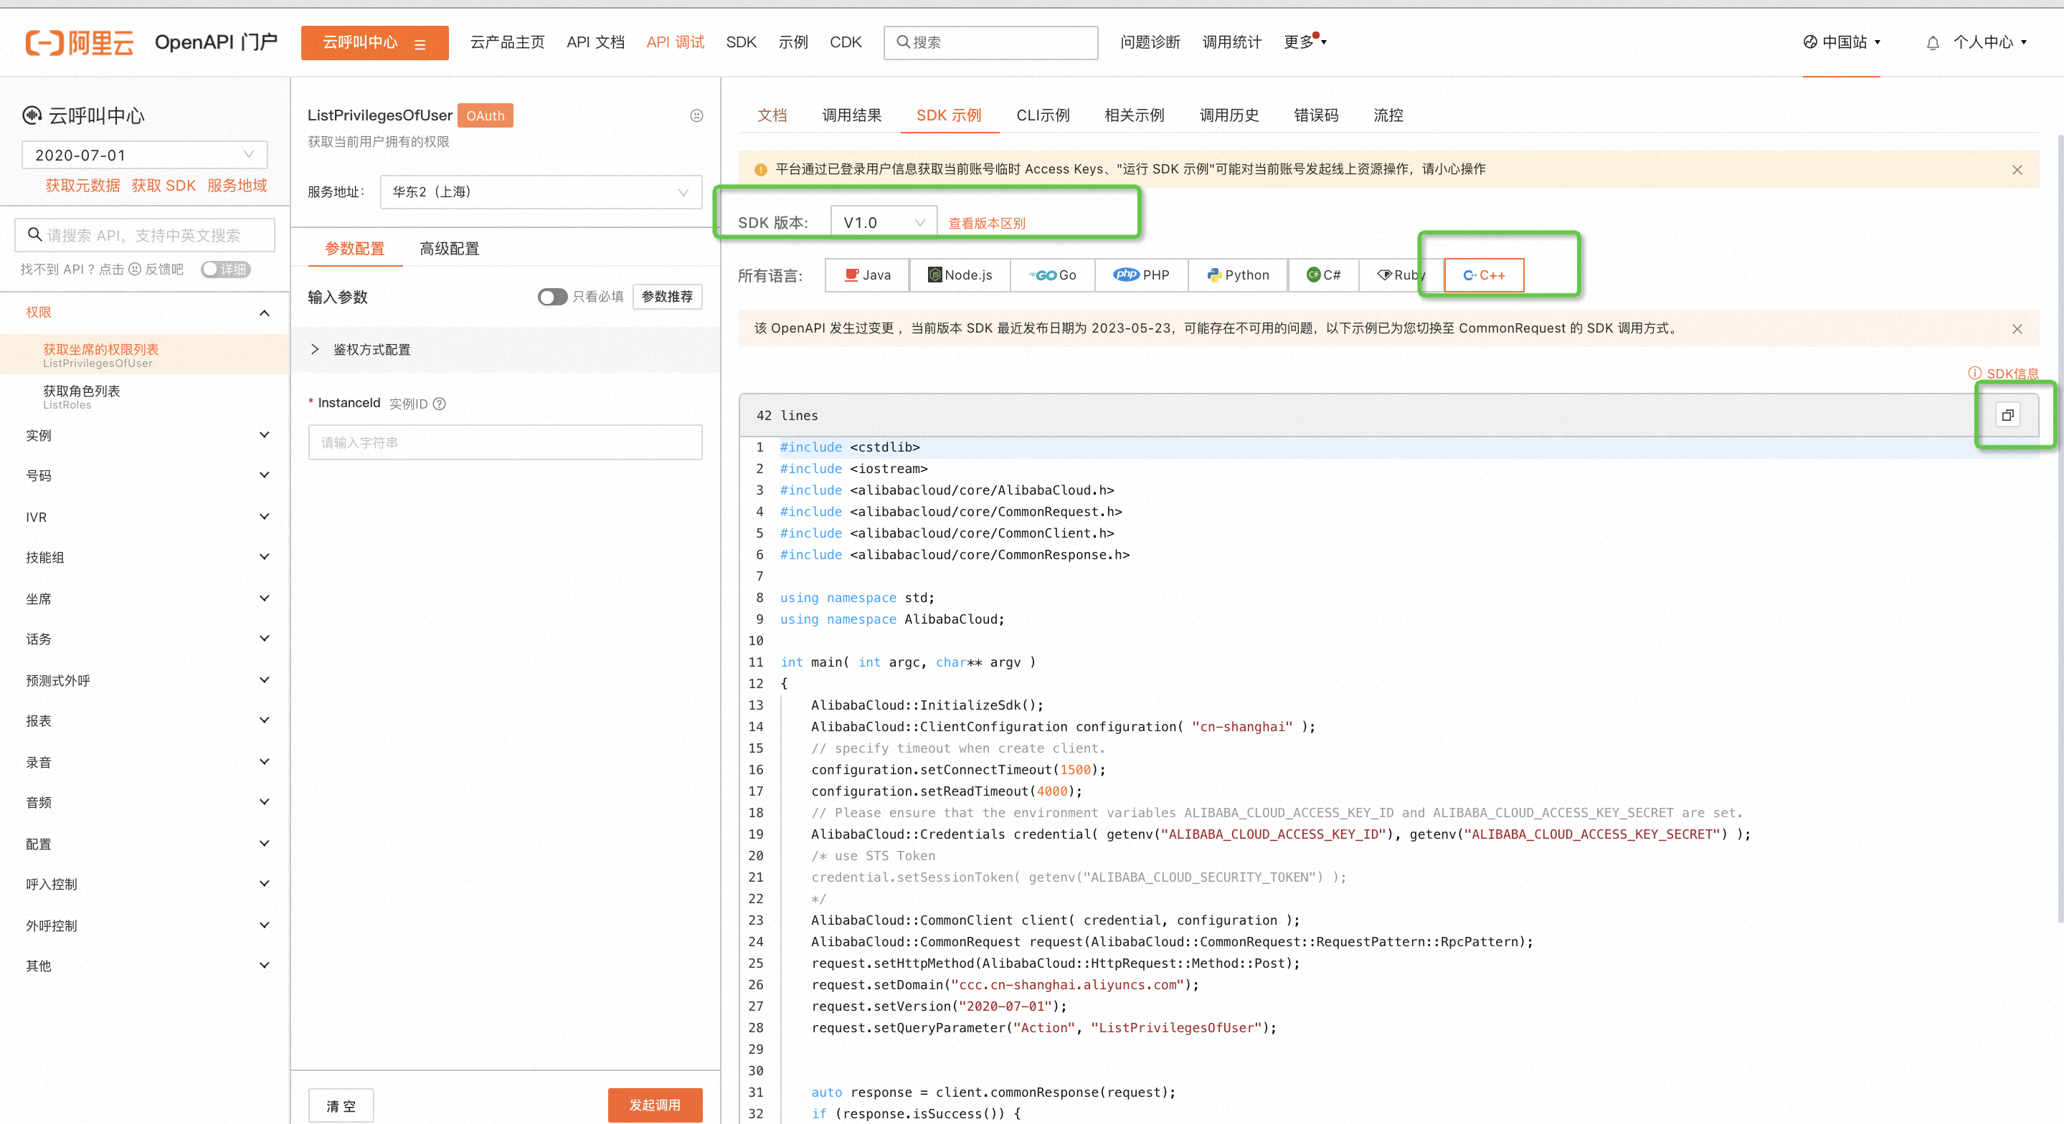Open SDK in top navigation

click(x=741, y=42)
